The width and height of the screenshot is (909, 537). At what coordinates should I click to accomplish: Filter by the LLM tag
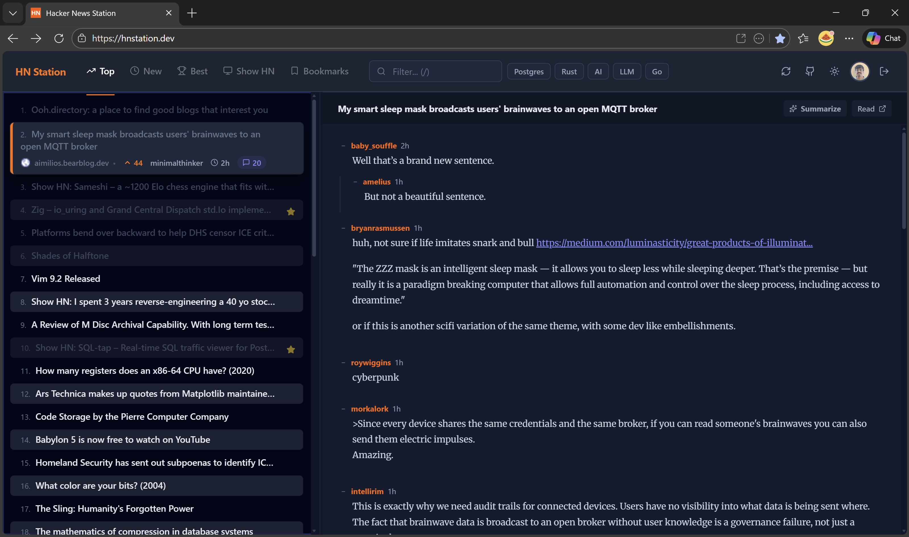[x=626, y=72]
